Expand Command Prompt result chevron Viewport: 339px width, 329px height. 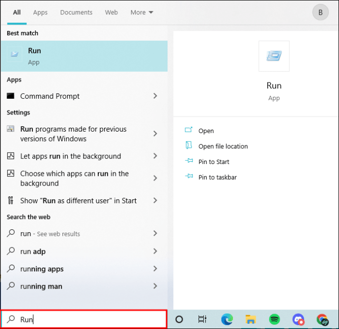(155, 96)
